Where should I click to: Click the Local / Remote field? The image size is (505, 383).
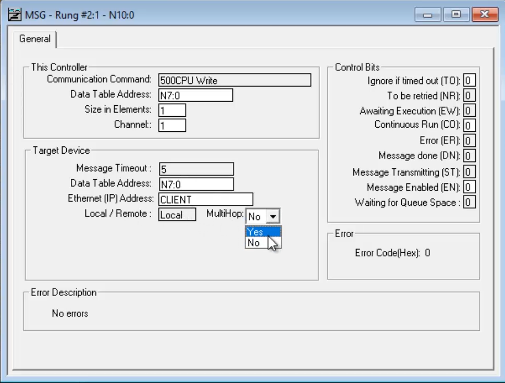(177, 215)
